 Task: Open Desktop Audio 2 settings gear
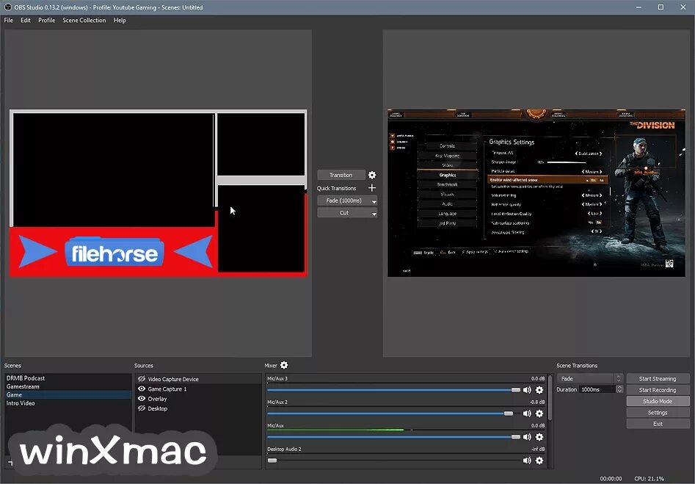(x=539, y=460)
